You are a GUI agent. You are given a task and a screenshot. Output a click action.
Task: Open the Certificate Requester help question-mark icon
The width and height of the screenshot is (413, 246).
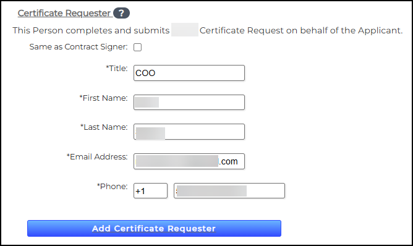(x=121, y=13)
